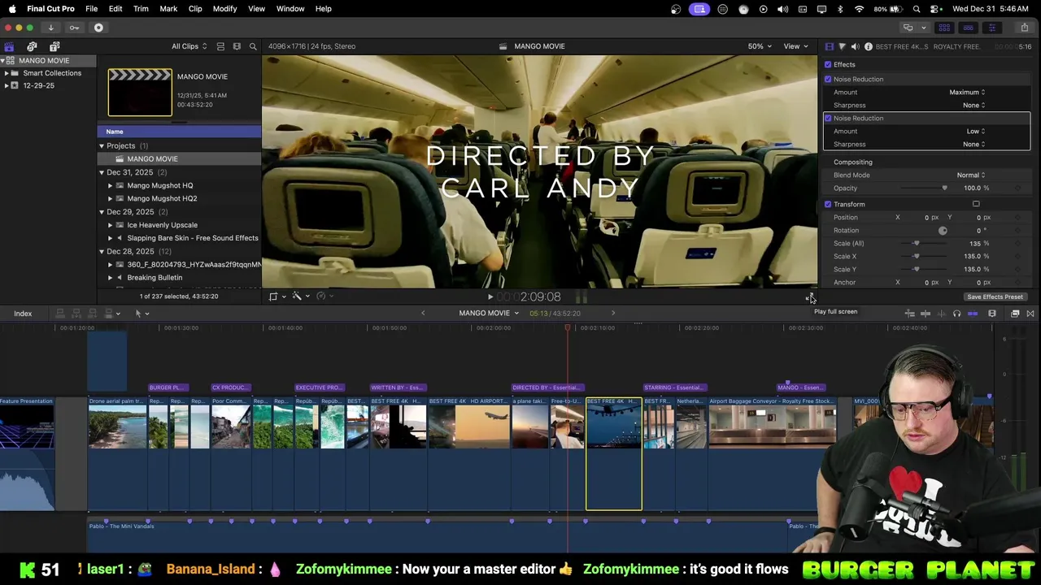Viewport: 1041px width, 585px height.
Task: Expand the 12-29-25 event
Action: tap(7, 85)
